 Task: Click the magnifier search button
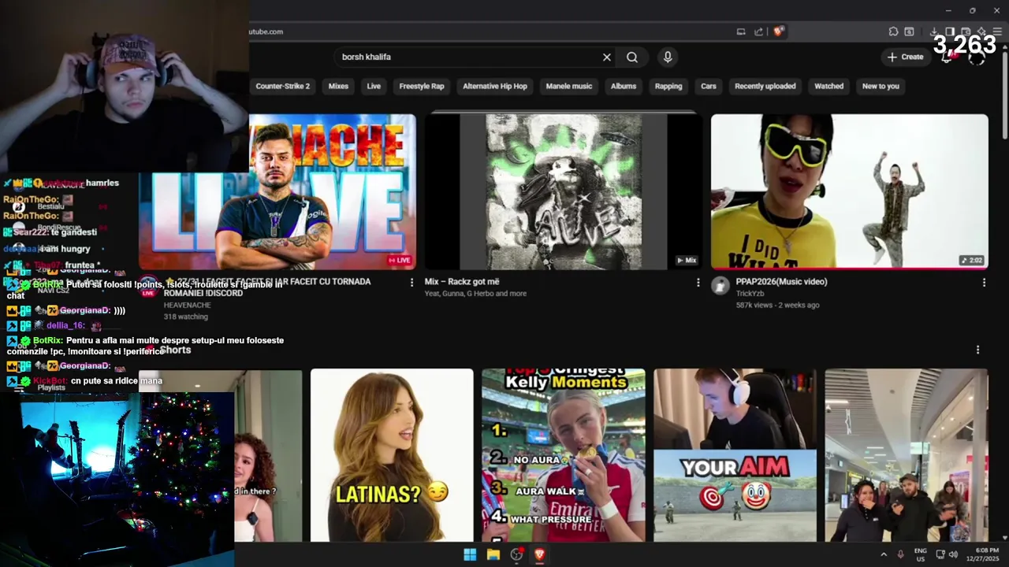point(632,57)
